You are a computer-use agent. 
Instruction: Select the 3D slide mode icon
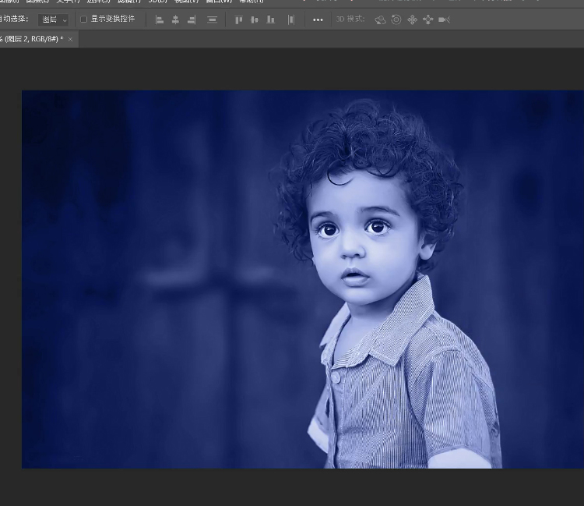pyautogui.click(x=428, y=19)
